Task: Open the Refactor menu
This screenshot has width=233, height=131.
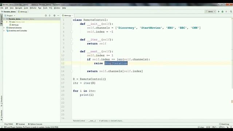Action: [x=33, y=8]
